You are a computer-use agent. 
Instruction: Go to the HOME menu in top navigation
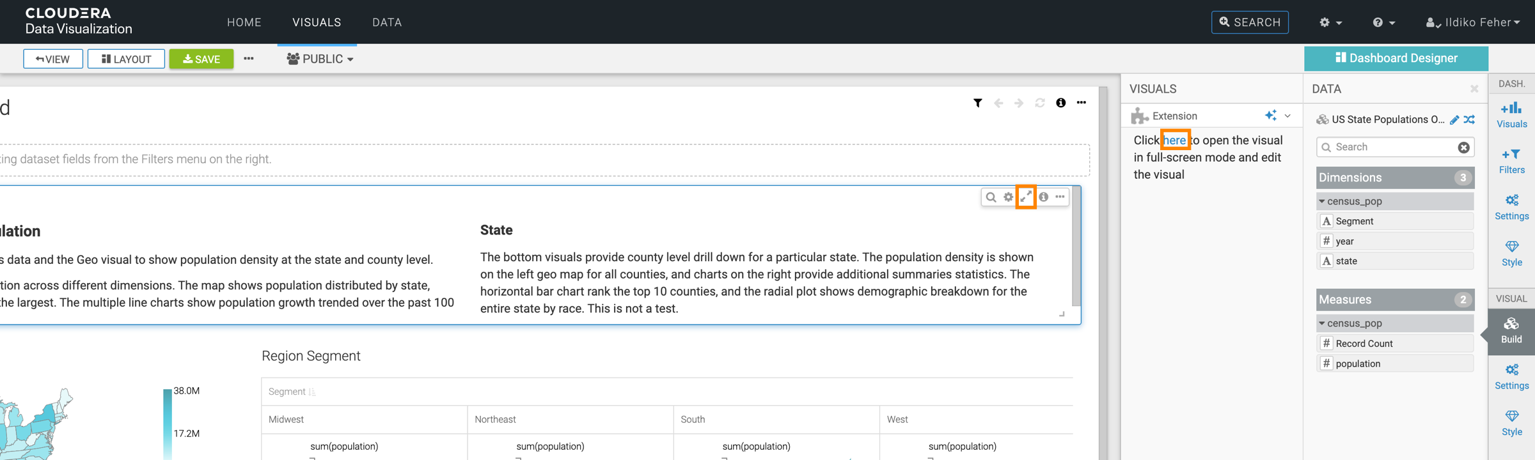(x=244, y=22)
